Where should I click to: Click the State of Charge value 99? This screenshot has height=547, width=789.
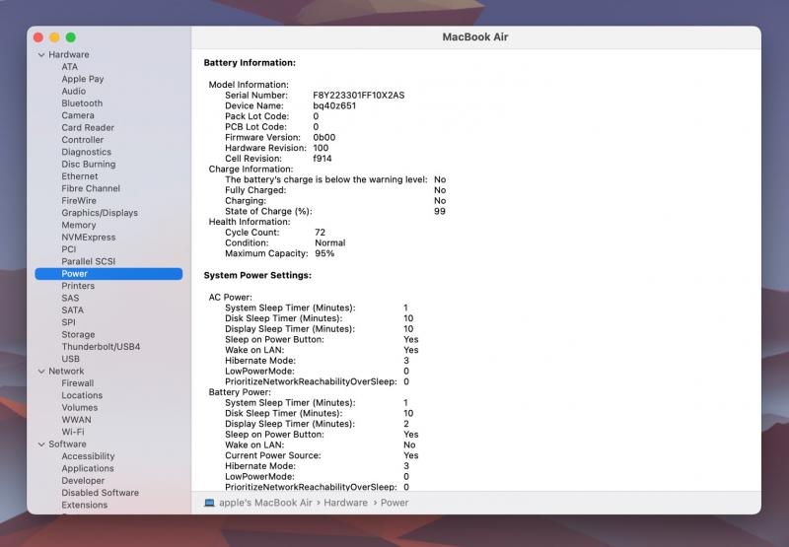coord(440,212)
